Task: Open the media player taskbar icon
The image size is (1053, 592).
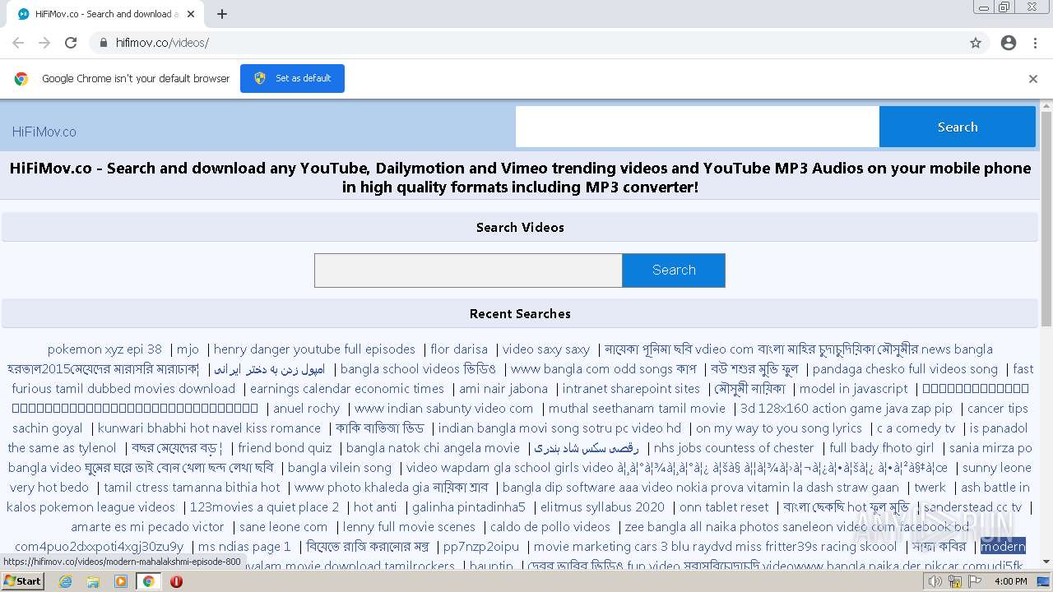Action: pyautogui.click(x=121, y=581)
